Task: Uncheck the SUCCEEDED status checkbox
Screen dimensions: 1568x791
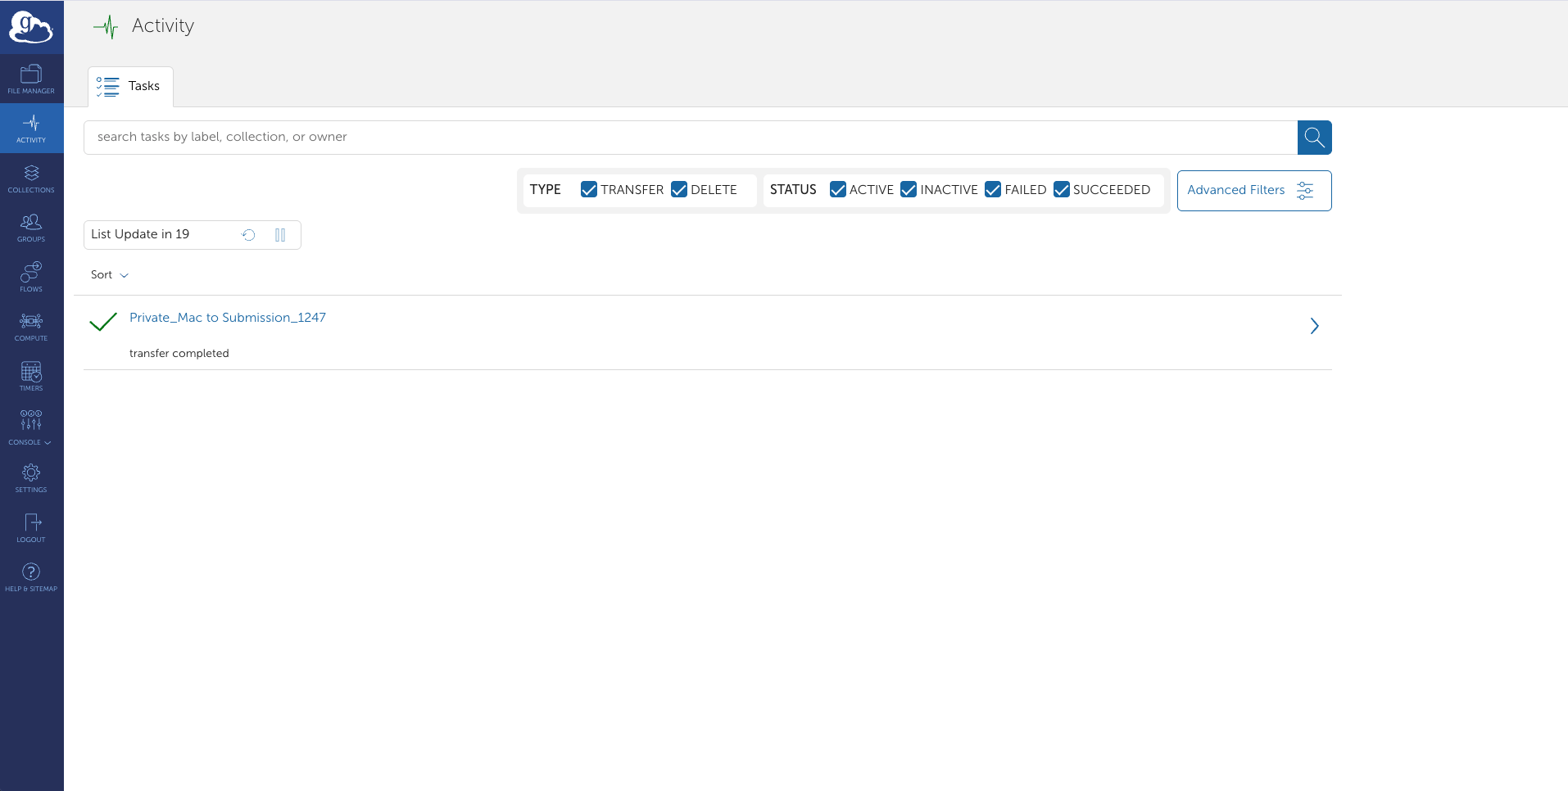Action: (x=1062, y=190)
